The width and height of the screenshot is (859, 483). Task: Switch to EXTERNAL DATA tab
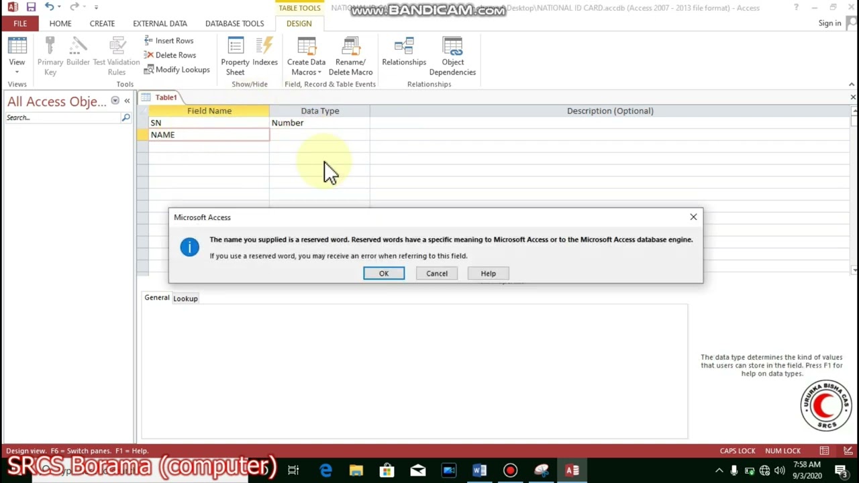pyautogui.click(x=160, y=23)
